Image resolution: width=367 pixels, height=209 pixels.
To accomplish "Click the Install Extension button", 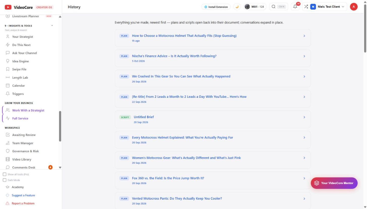I will tap(216, 7).
